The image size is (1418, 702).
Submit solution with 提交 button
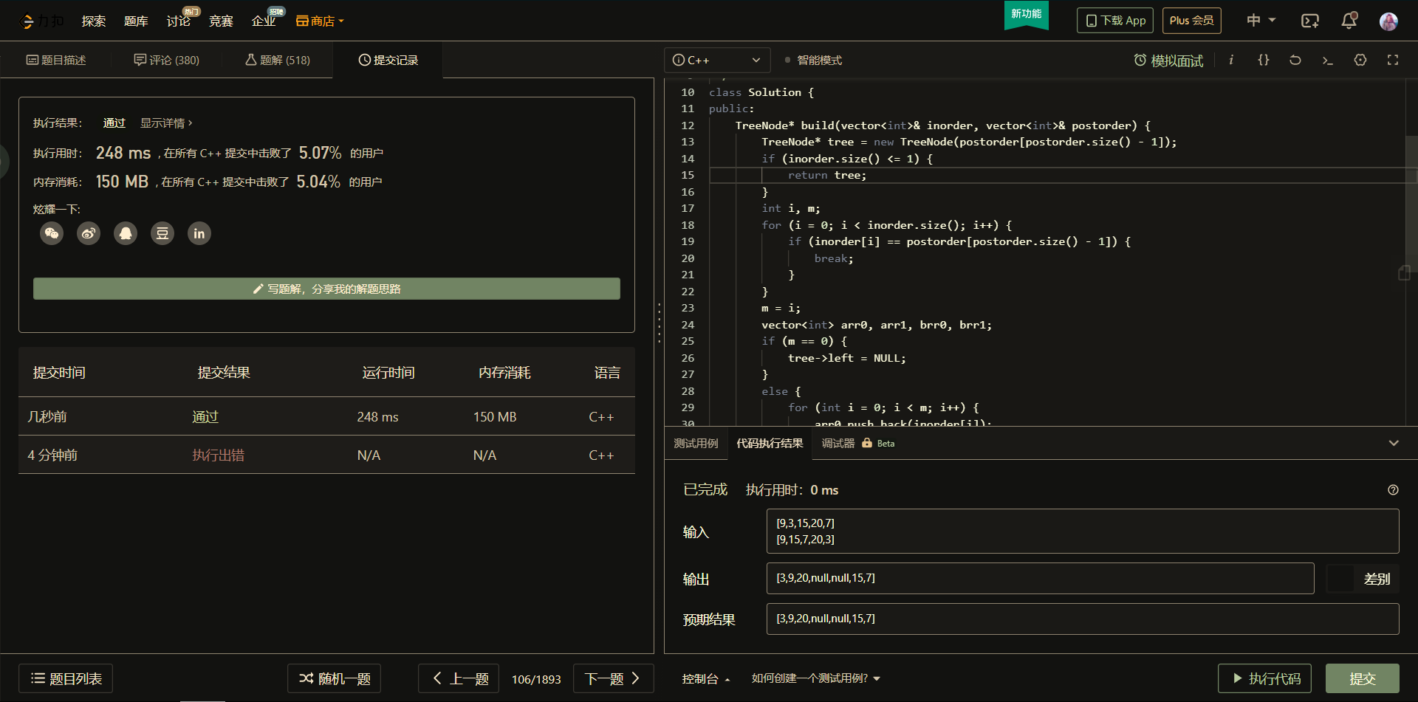1363,678
